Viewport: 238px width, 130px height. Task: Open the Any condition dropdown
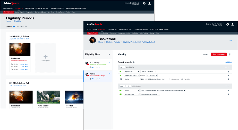click(x=123, y=86)
